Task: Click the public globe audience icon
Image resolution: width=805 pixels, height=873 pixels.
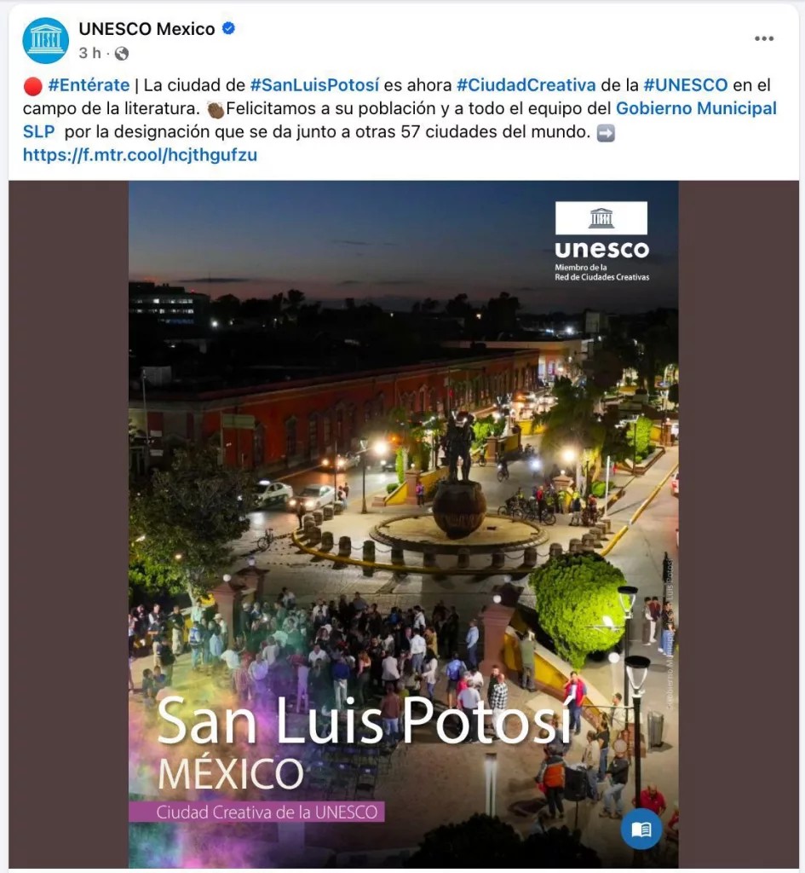Action: point(122,54)
